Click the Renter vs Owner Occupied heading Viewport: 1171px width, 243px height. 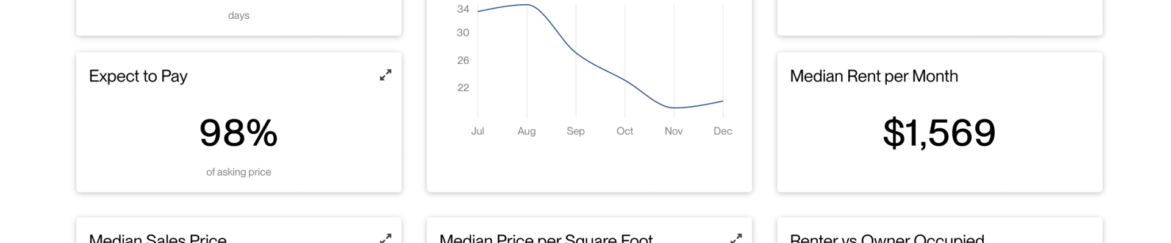coord(887,238)
